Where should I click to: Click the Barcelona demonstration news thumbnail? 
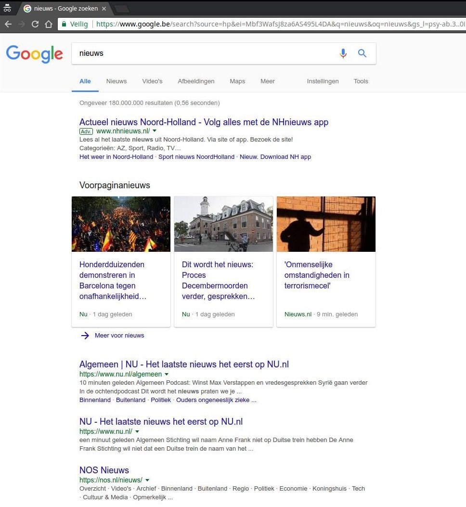point(121,224)
